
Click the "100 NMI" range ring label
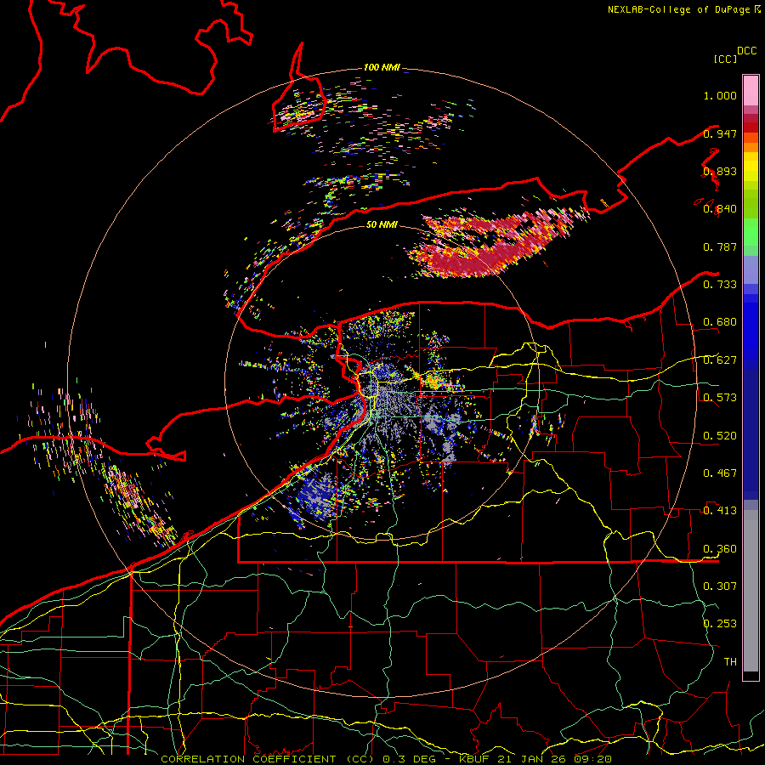pyautogui.click(x=382, y=67)
